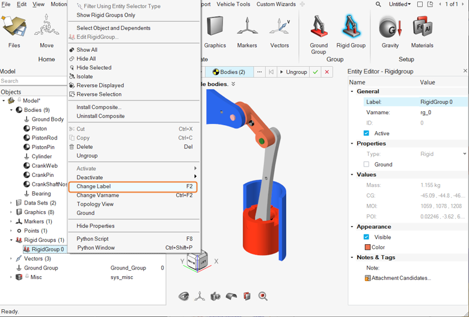Toggle the Visible checkbox under Appearance
The height and width of the screenshot is (317, 469).
click(366, 237)
